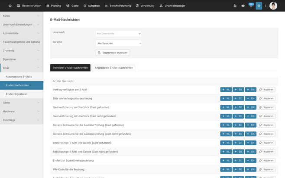This screenshot has height=178, width=285.
Task: Expand the Eigentümer section
Action: 22,59
